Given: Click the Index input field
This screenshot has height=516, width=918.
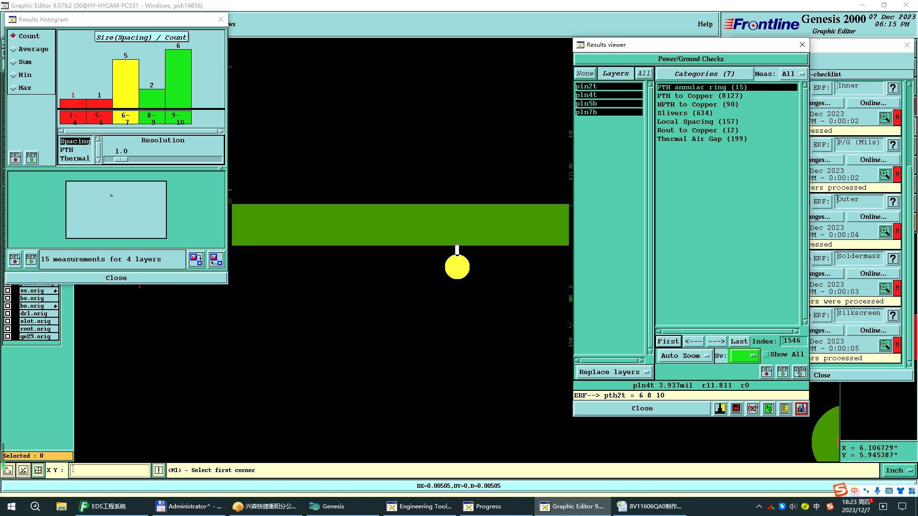Looking at the screenshot, I should pyautogui.click(x=793, y=341).
